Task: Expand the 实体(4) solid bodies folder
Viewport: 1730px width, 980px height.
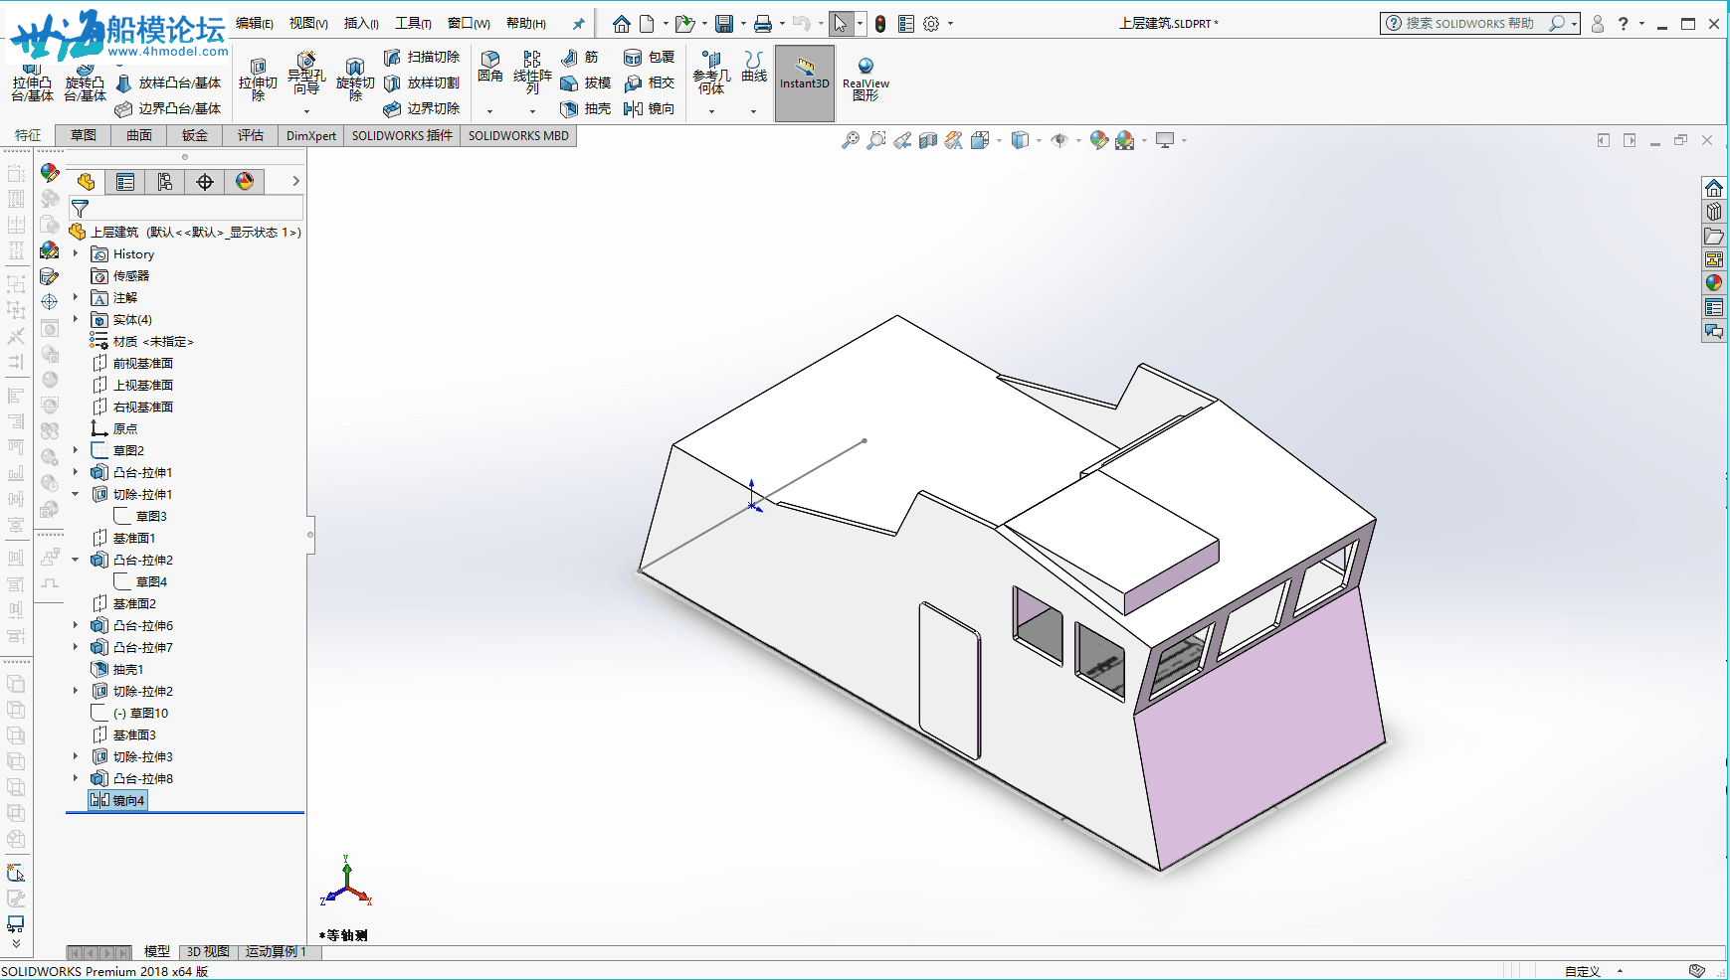Action: coord(76,320)
